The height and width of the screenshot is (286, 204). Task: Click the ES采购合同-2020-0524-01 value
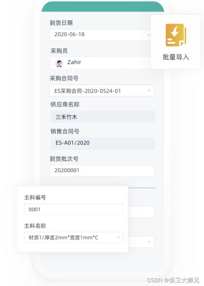[87, 91]
